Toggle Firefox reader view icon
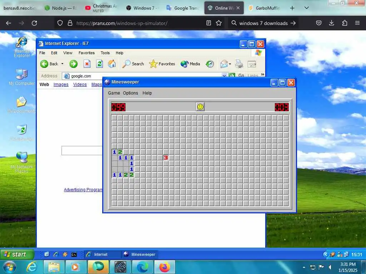 209,23
